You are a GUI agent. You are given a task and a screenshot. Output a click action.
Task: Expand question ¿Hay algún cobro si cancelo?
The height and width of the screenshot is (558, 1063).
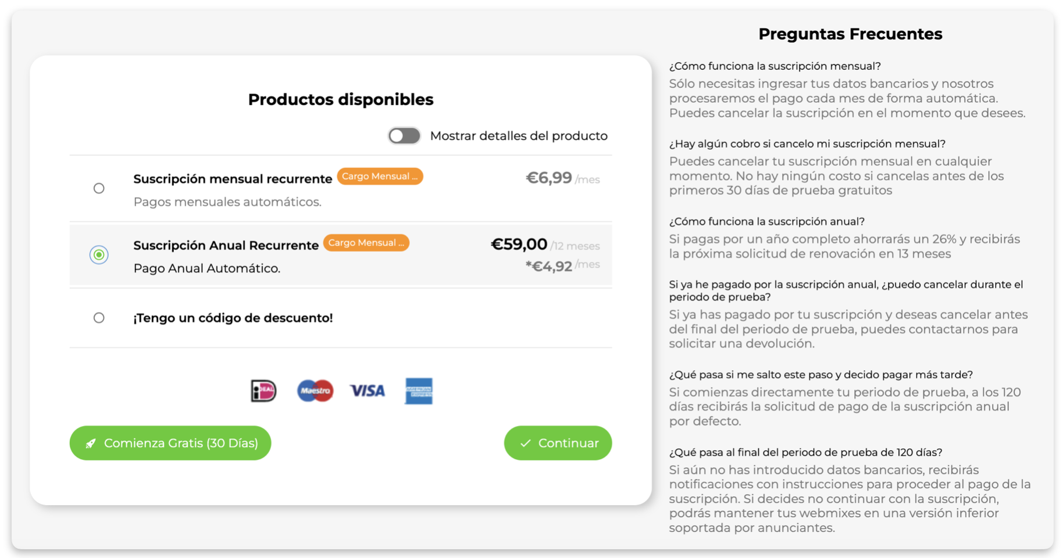(x=807, y=144)
